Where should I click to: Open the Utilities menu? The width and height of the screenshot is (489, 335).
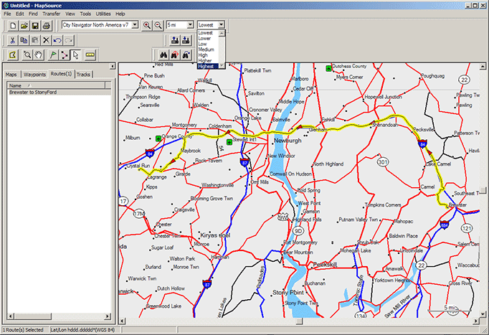click(x=103, y=14)
